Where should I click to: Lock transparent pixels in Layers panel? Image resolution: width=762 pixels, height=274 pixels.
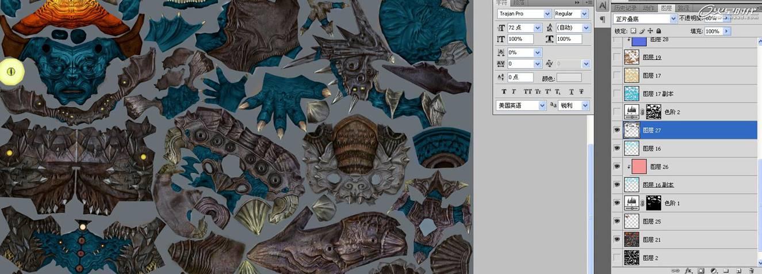pos(633,31)
